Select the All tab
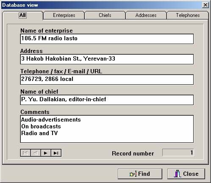The height and width of the screenshot is (183, 211). tap(22, 15)
